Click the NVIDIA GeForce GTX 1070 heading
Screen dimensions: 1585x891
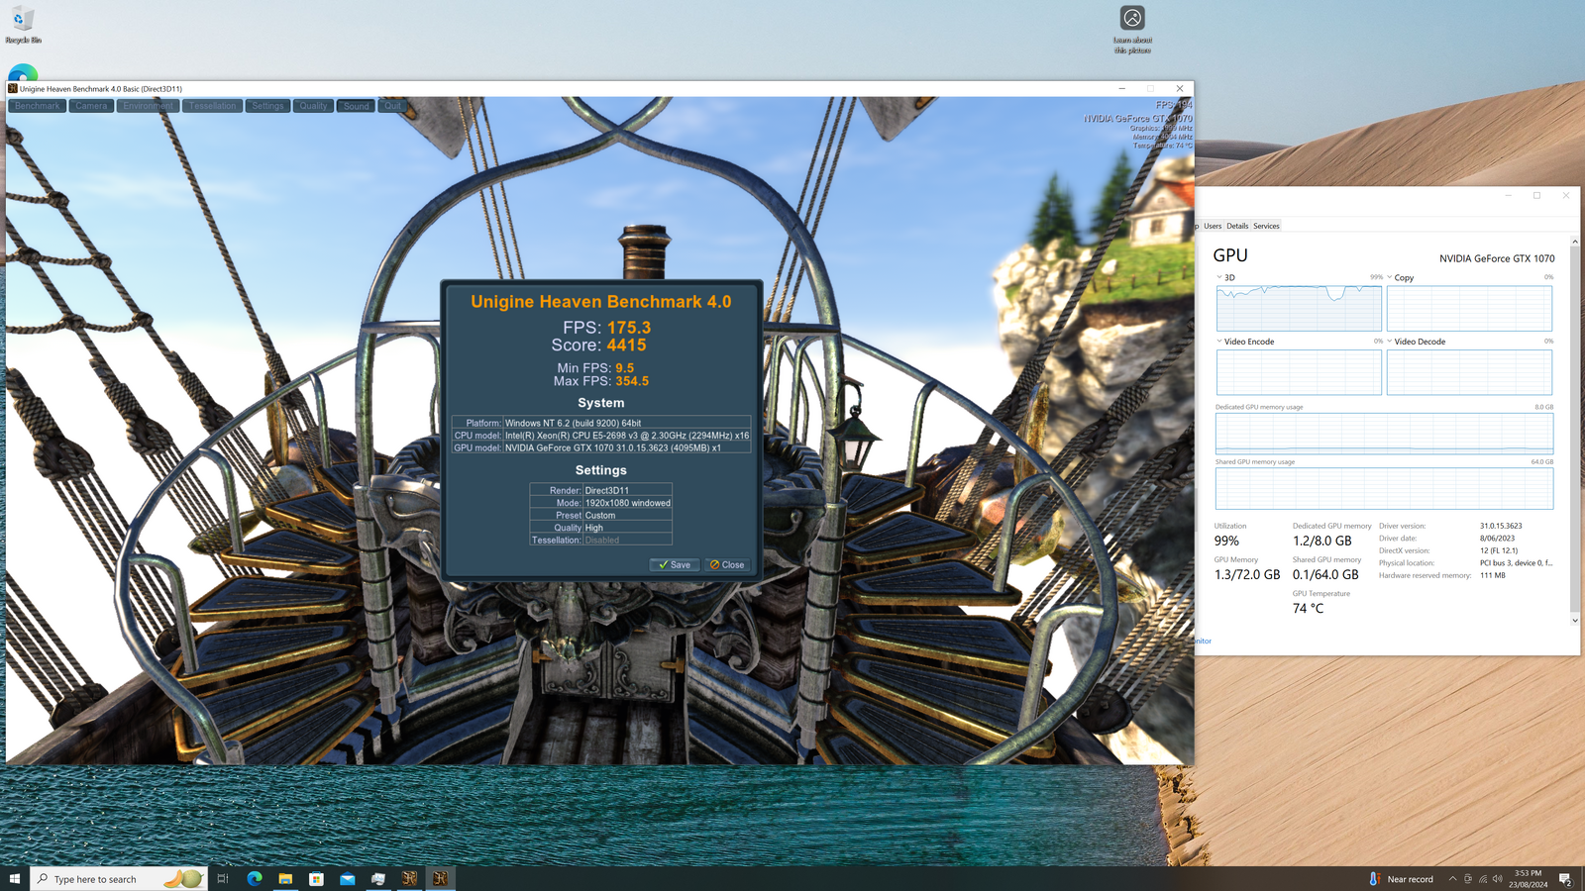click(1497, 258)
